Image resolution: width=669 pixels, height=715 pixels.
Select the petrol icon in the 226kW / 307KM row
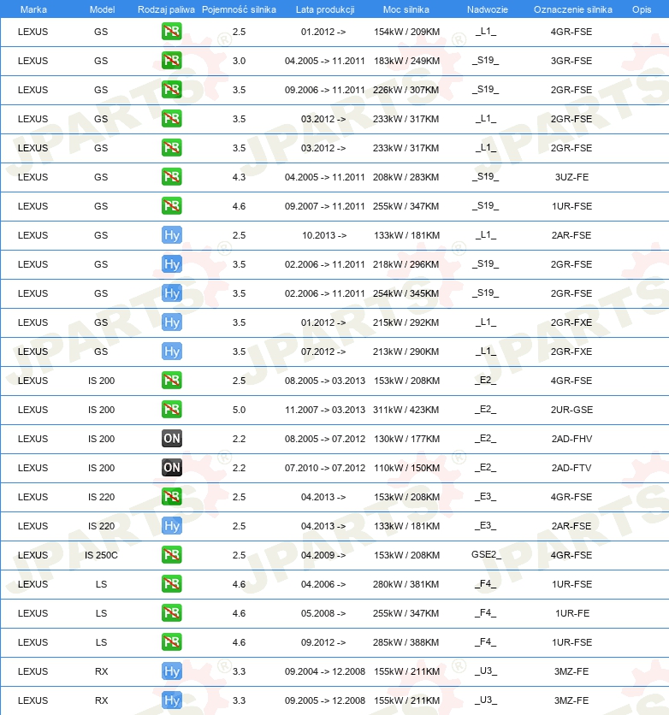[x=171, y=89]
